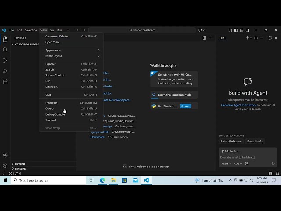Open Copilot status bar icon
Viewport: 281px width, 211px height.
(270, 174)
